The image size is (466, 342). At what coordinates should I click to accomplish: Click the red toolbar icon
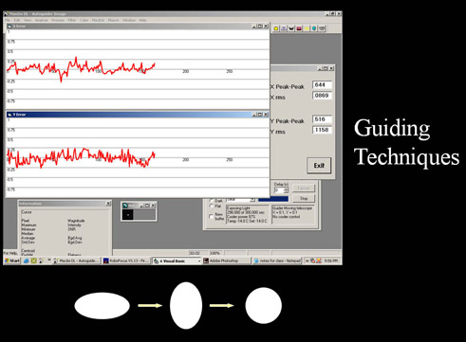(299, 28)
